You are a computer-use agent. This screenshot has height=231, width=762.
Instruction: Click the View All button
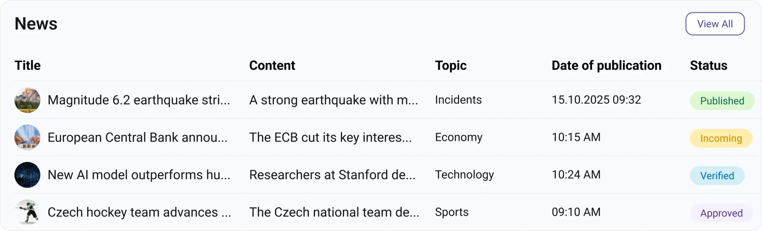coord(715,24)
